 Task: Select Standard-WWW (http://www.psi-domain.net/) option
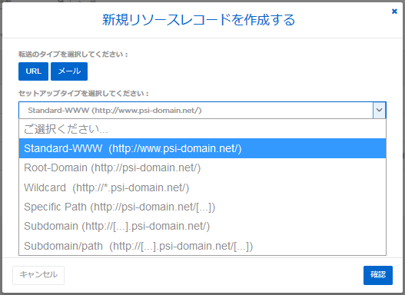(x=202, y=148)
